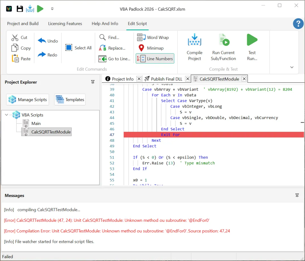Image resolution: width=305 pixels, height=261 pixels.
Task: Close the CalcSQRTTestModule editor tab
Action: (244, 79)
